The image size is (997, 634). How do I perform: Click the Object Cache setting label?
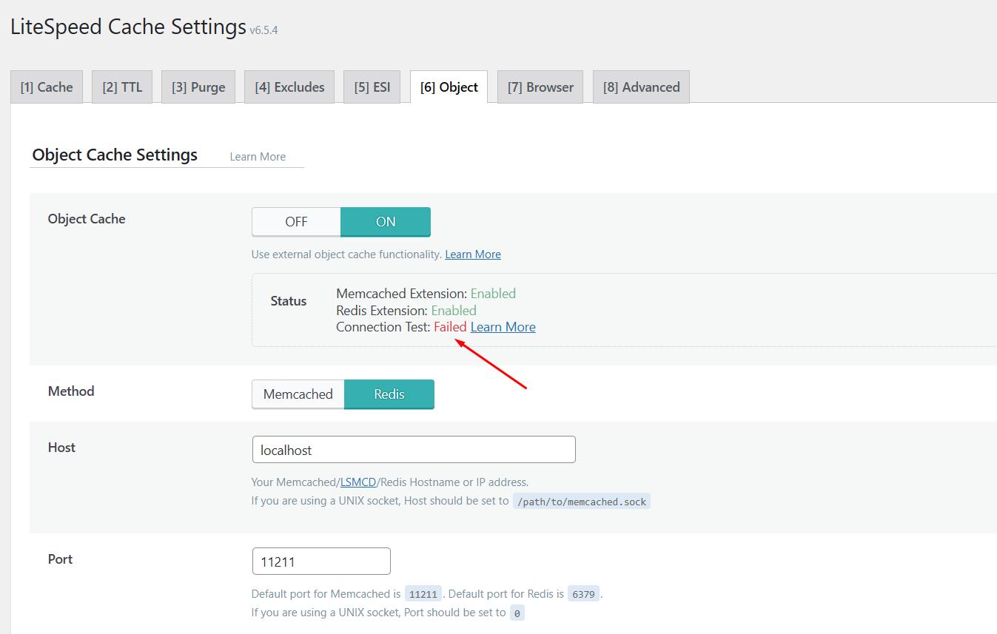(87, 219)
